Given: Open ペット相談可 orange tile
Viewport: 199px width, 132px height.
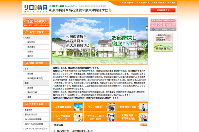Looking at the screenshot, I should pyautogui.click(x=99, y=107).
